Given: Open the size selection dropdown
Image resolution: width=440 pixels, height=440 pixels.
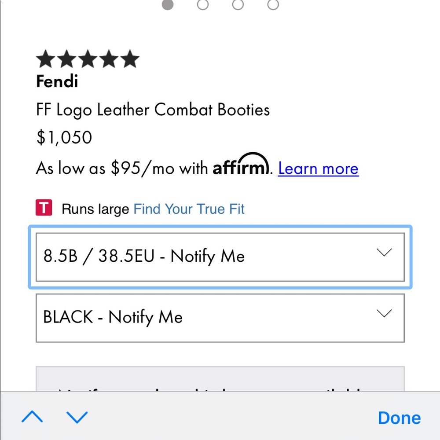Looking at the screenshot, I should [220, 257].
